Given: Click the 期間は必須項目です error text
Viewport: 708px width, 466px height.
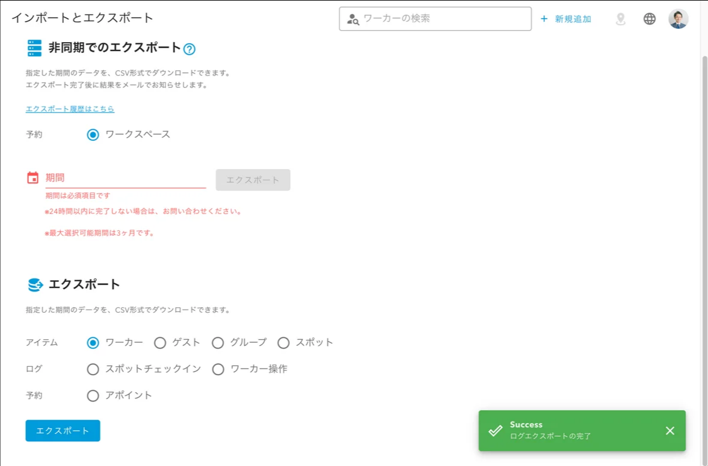Looking at the screenshot, I should pyautogui.click(x=78, y=195).
